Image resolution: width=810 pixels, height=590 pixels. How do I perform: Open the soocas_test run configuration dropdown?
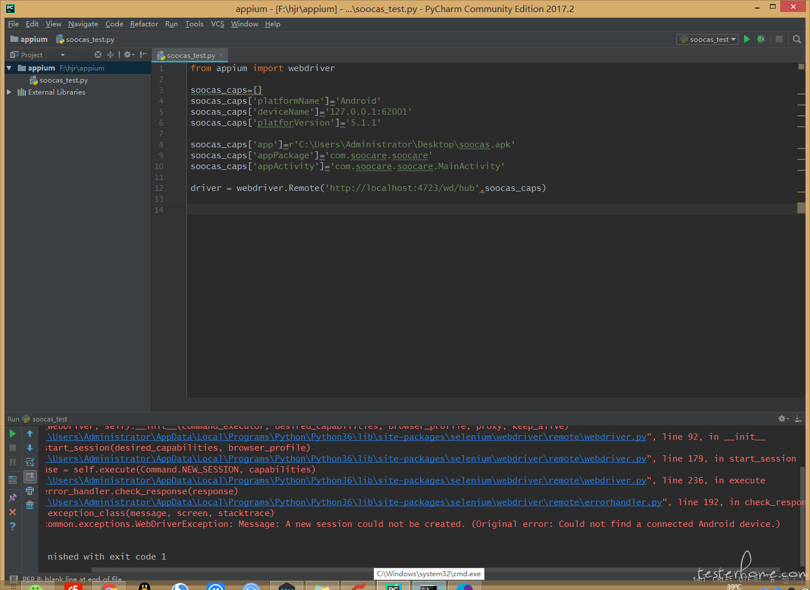pos(707,39)
